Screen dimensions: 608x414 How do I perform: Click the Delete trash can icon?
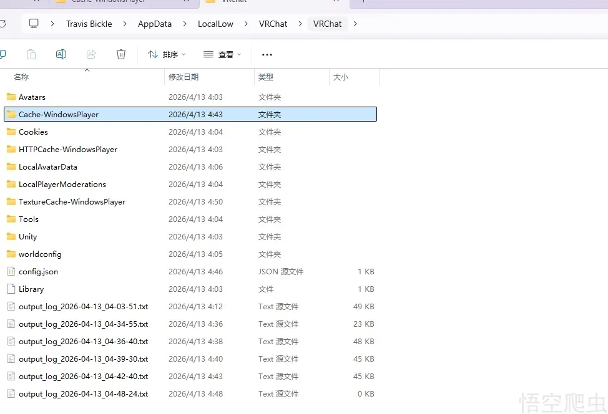pos(121,54)
